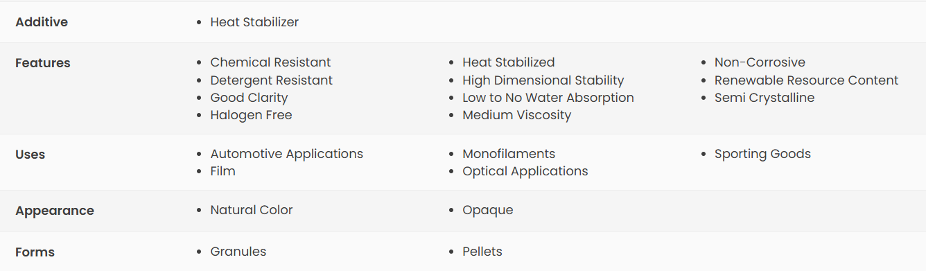Image resolution: width=926 pixels, height=271 pixels.
Task: Select the Heat Stabilized feature
Action: pyautogui.click(x=509, y=62)
